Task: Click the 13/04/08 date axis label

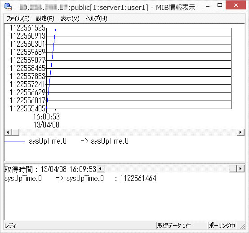Action: (x=46, y=125)
